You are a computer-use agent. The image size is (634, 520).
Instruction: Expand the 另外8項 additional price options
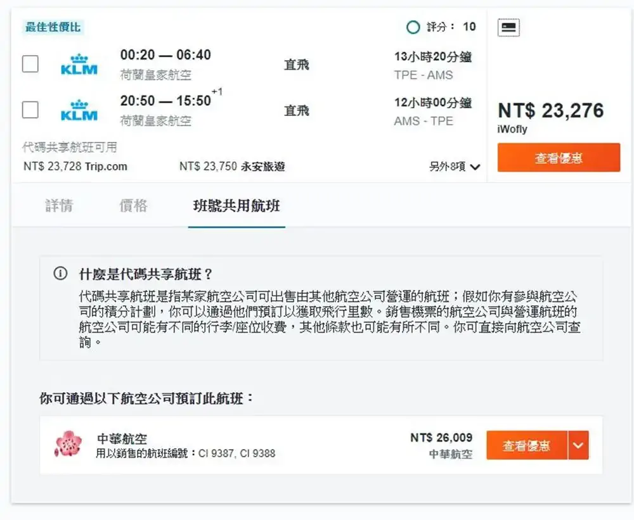point(454,167)
